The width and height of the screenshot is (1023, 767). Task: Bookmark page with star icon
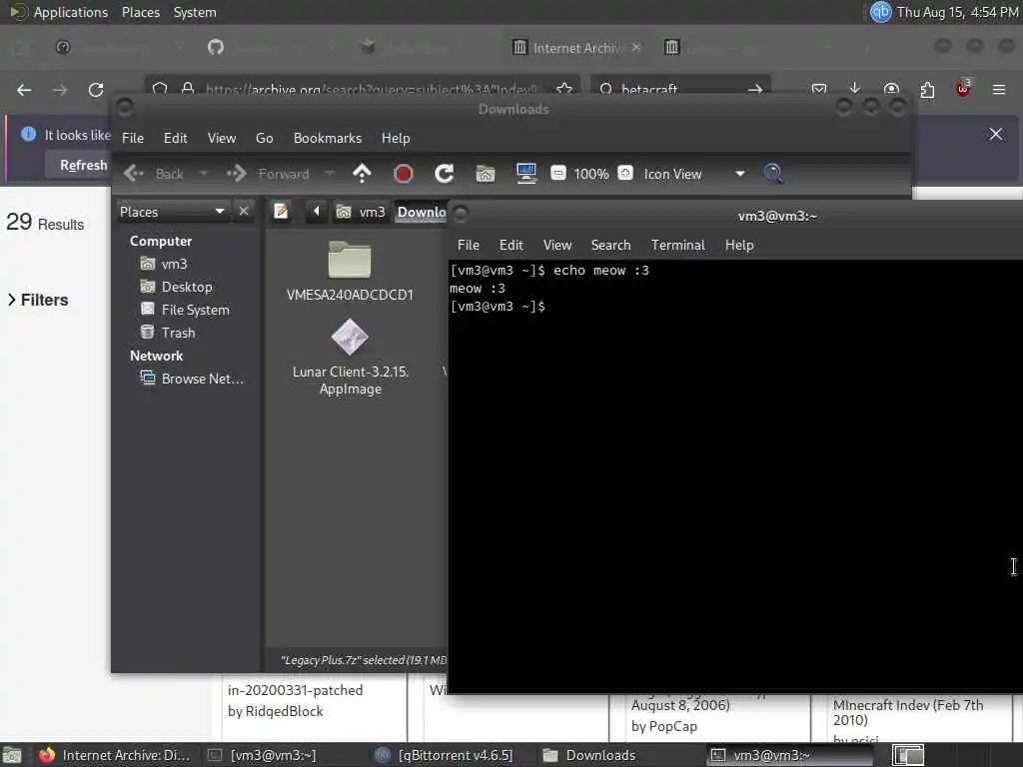(564, 89)
